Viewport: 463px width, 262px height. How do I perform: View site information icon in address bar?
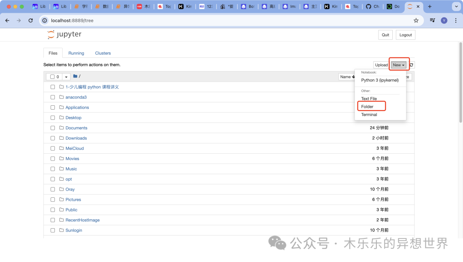click(45, 21)
